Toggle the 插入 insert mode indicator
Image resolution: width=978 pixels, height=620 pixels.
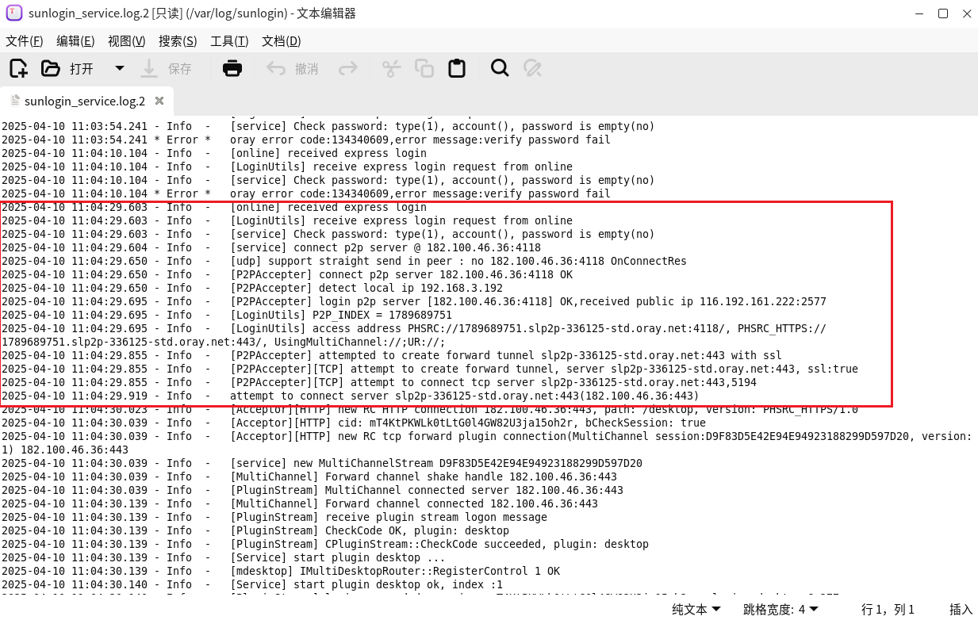[x=961, y=609]
